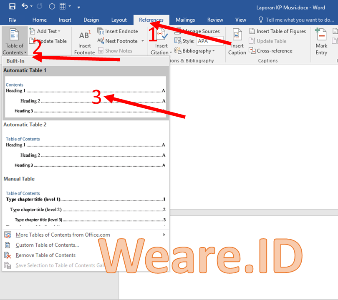Open the Next Footnote dropdown arrow
Image resolution: width=338 pixels, height=300 pixels.
tap(143, 41)
